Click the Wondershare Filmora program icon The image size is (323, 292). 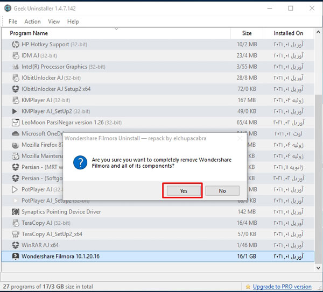pos(16,257)
